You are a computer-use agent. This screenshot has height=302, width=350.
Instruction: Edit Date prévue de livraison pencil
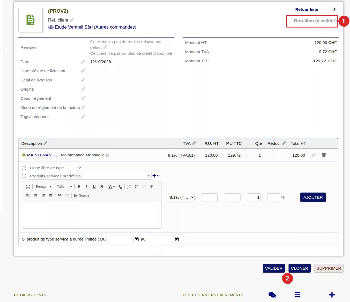click(x=83, y=71)
